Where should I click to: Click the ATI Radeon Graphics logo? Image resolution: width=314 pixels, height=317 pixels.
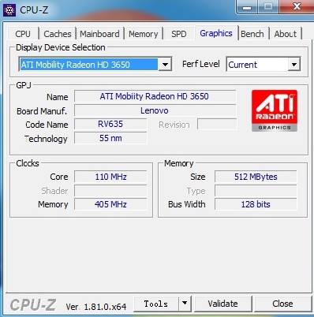click(x=275, y=110)
